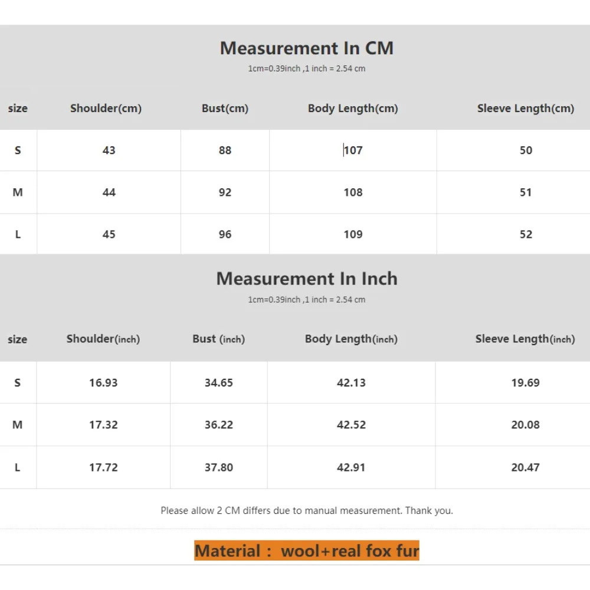Click the '2 CM differs' measurement note
Screen dimensions: 590x590
(306, 511)
